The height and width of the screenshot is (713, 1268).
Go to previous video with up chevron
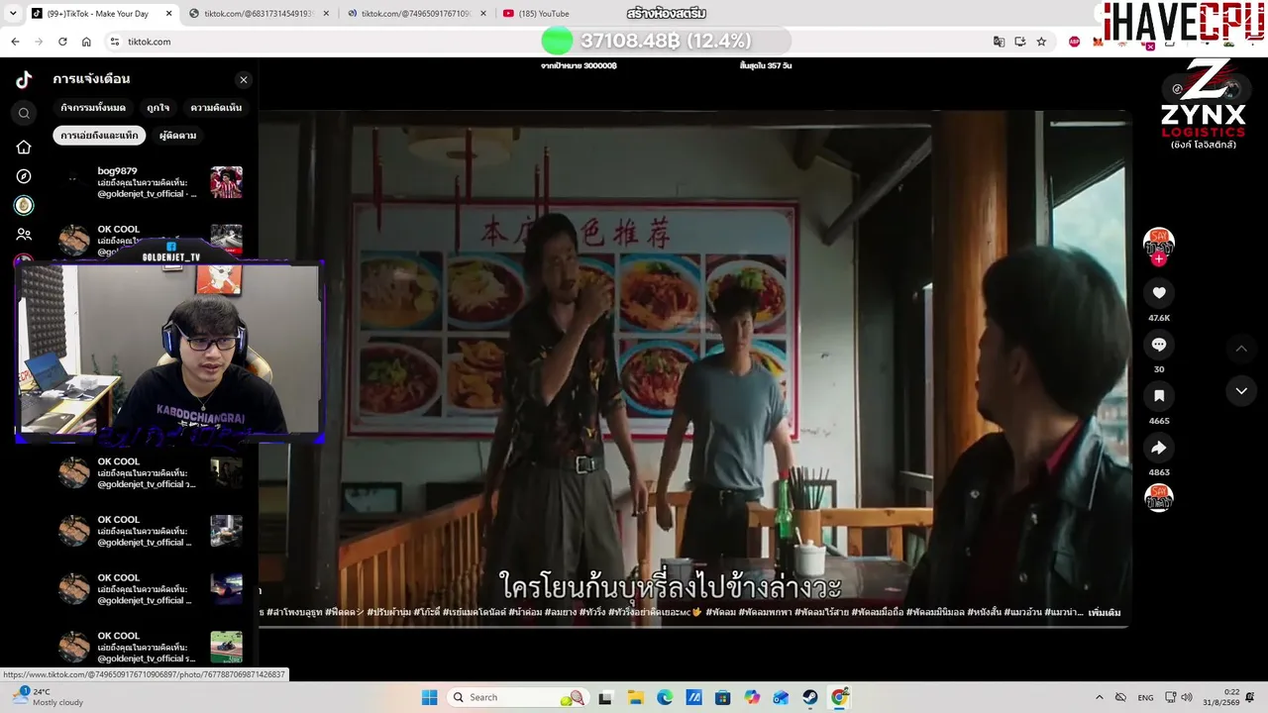point(1241,349)
